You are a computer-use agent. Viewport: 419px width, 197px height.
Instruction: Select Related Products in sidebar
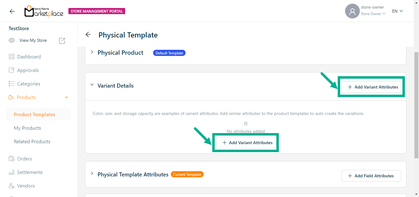point(32,141)
